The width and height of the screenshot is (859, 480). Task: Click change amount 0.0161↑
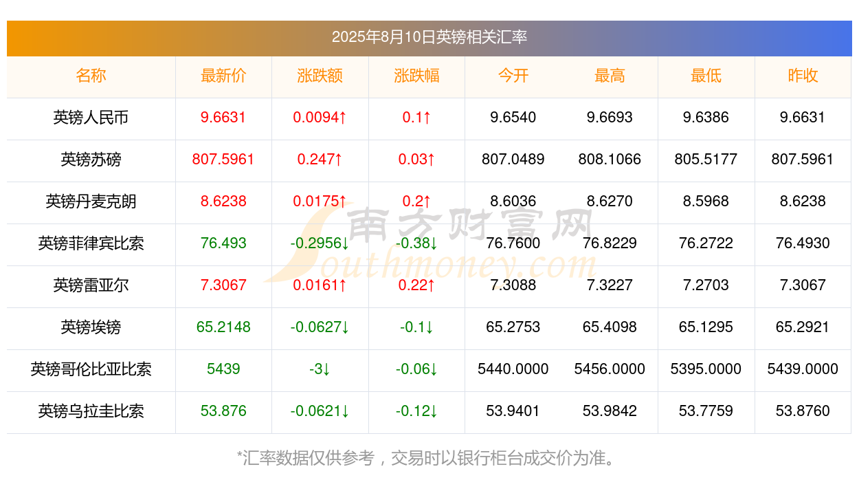[320, 285]
